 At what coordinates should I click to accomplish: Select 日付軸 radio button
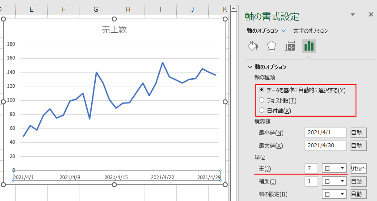click(262, 110)
